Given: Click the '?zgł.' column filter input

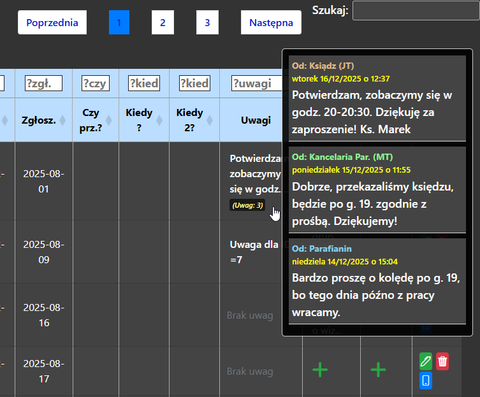Looking at the screenshot, I should point(43,83).
